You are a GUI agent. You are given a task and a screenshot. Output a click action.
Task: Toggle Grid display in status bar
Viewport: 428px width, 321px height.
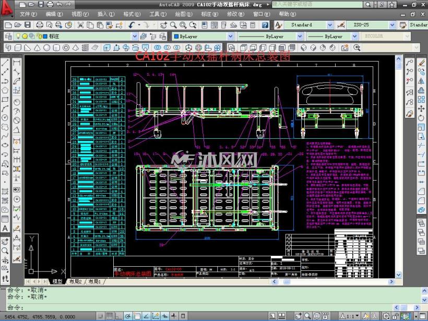coord(109,316)
